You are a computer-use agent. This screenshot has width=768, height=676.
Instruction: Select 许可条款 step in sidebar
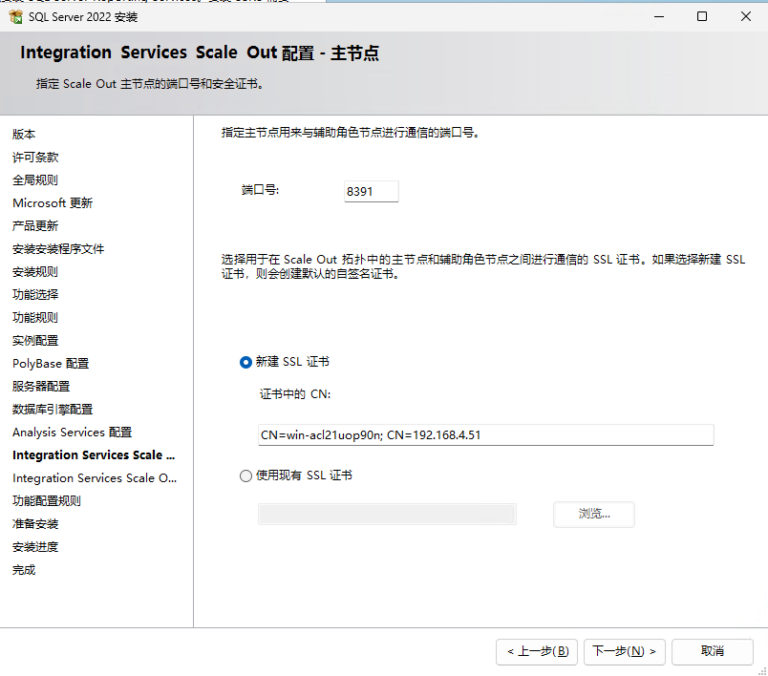coord(35,158)
